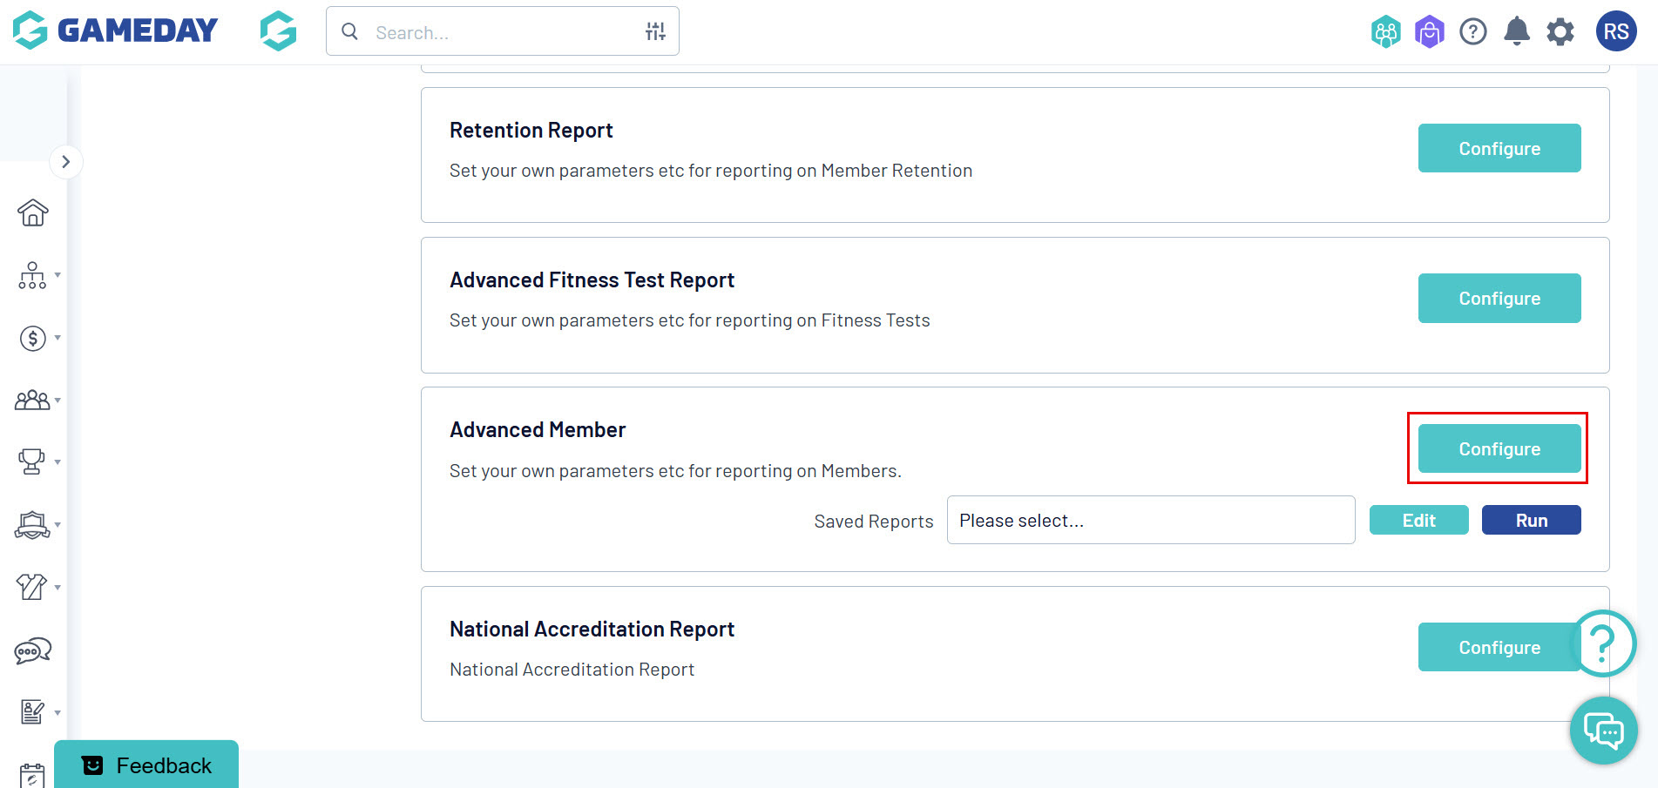Expand the competitions trophy menu arrow
1658x788 pixels.
[x=58, y=462]
